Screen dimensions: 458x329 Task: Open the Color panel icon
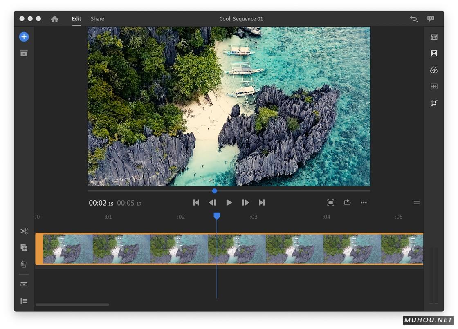[x=434, y=70]
